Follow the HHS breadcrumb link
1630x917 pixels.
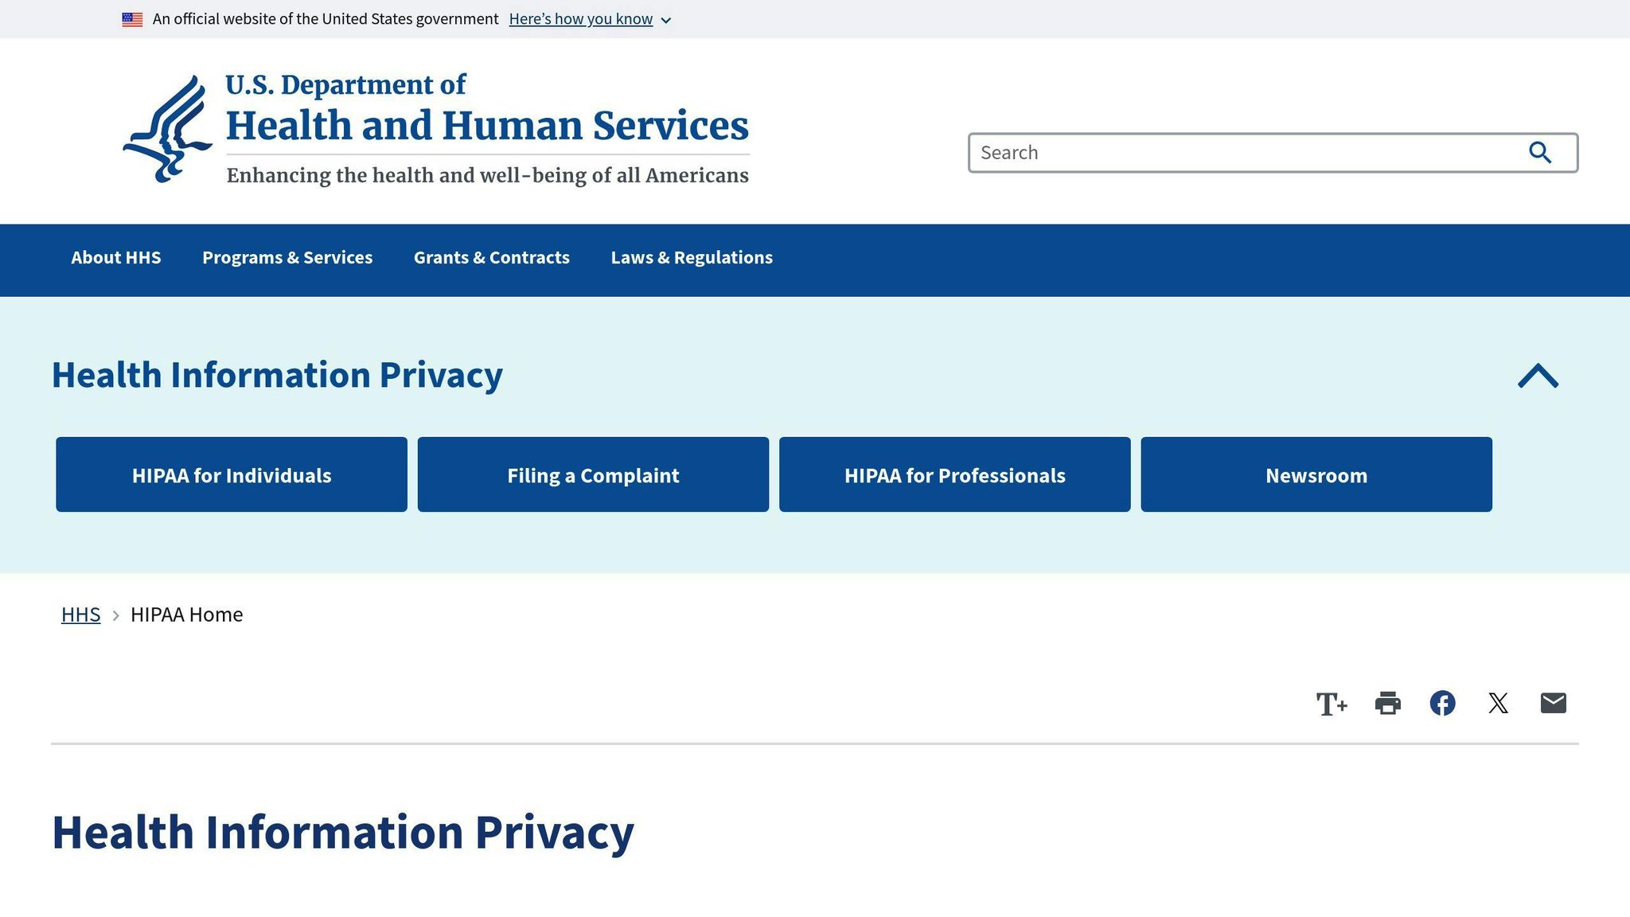80,614
